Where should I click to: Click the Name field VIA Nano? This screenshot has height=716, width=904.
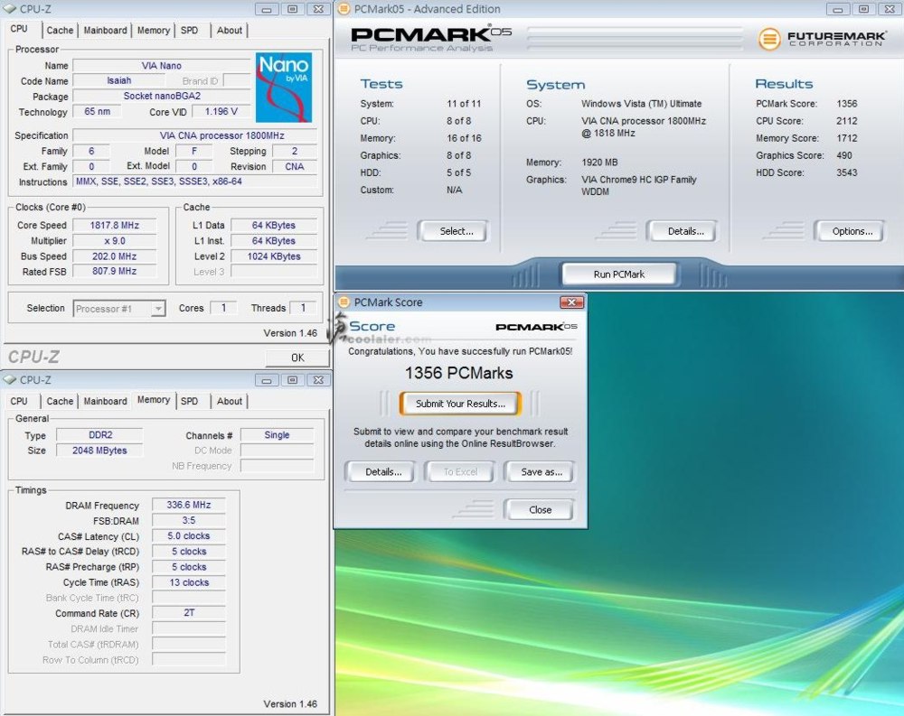coord(162,66)
